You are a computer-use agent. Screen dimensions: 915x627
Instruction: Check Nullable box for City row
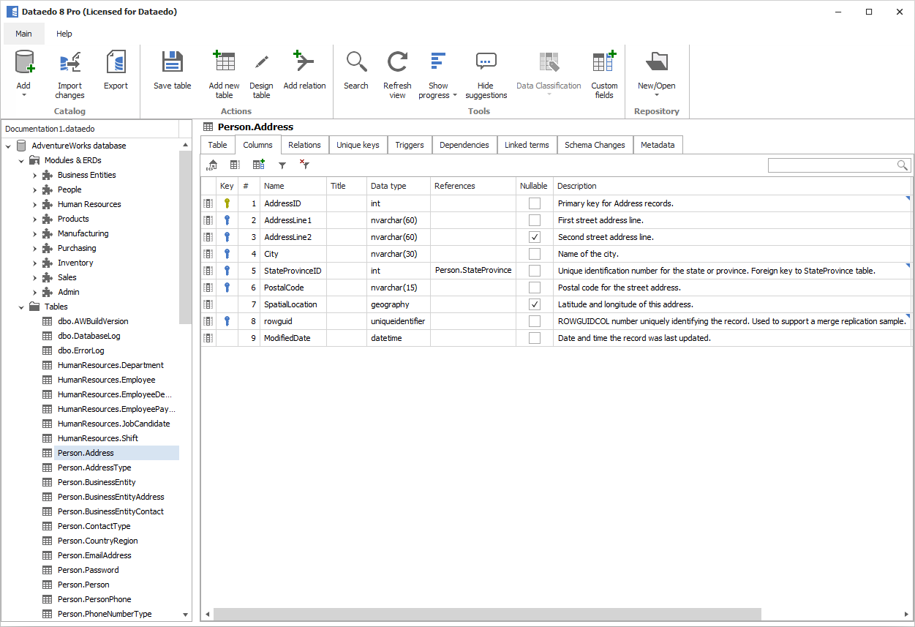[535, 254]
